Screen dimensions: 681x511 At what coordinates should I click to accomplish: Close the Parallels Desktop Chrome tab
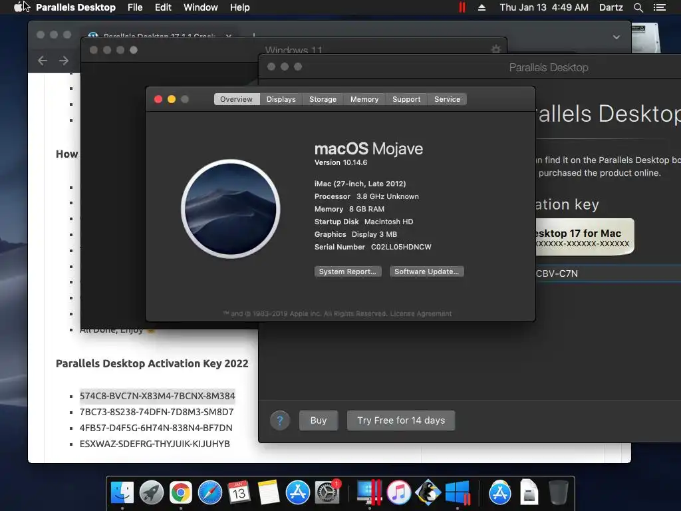[229, 35]
